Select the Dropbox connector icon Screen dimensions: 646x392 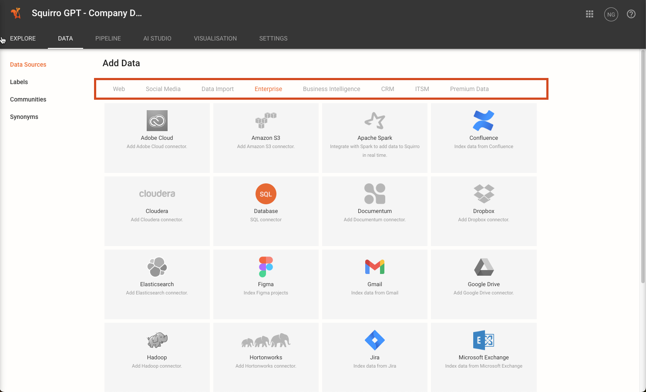[x=484, y=194]
